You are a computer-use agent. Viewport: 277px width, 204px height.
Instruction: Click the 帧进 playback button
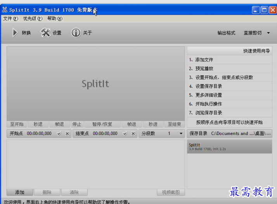click(x=132, y=124)
